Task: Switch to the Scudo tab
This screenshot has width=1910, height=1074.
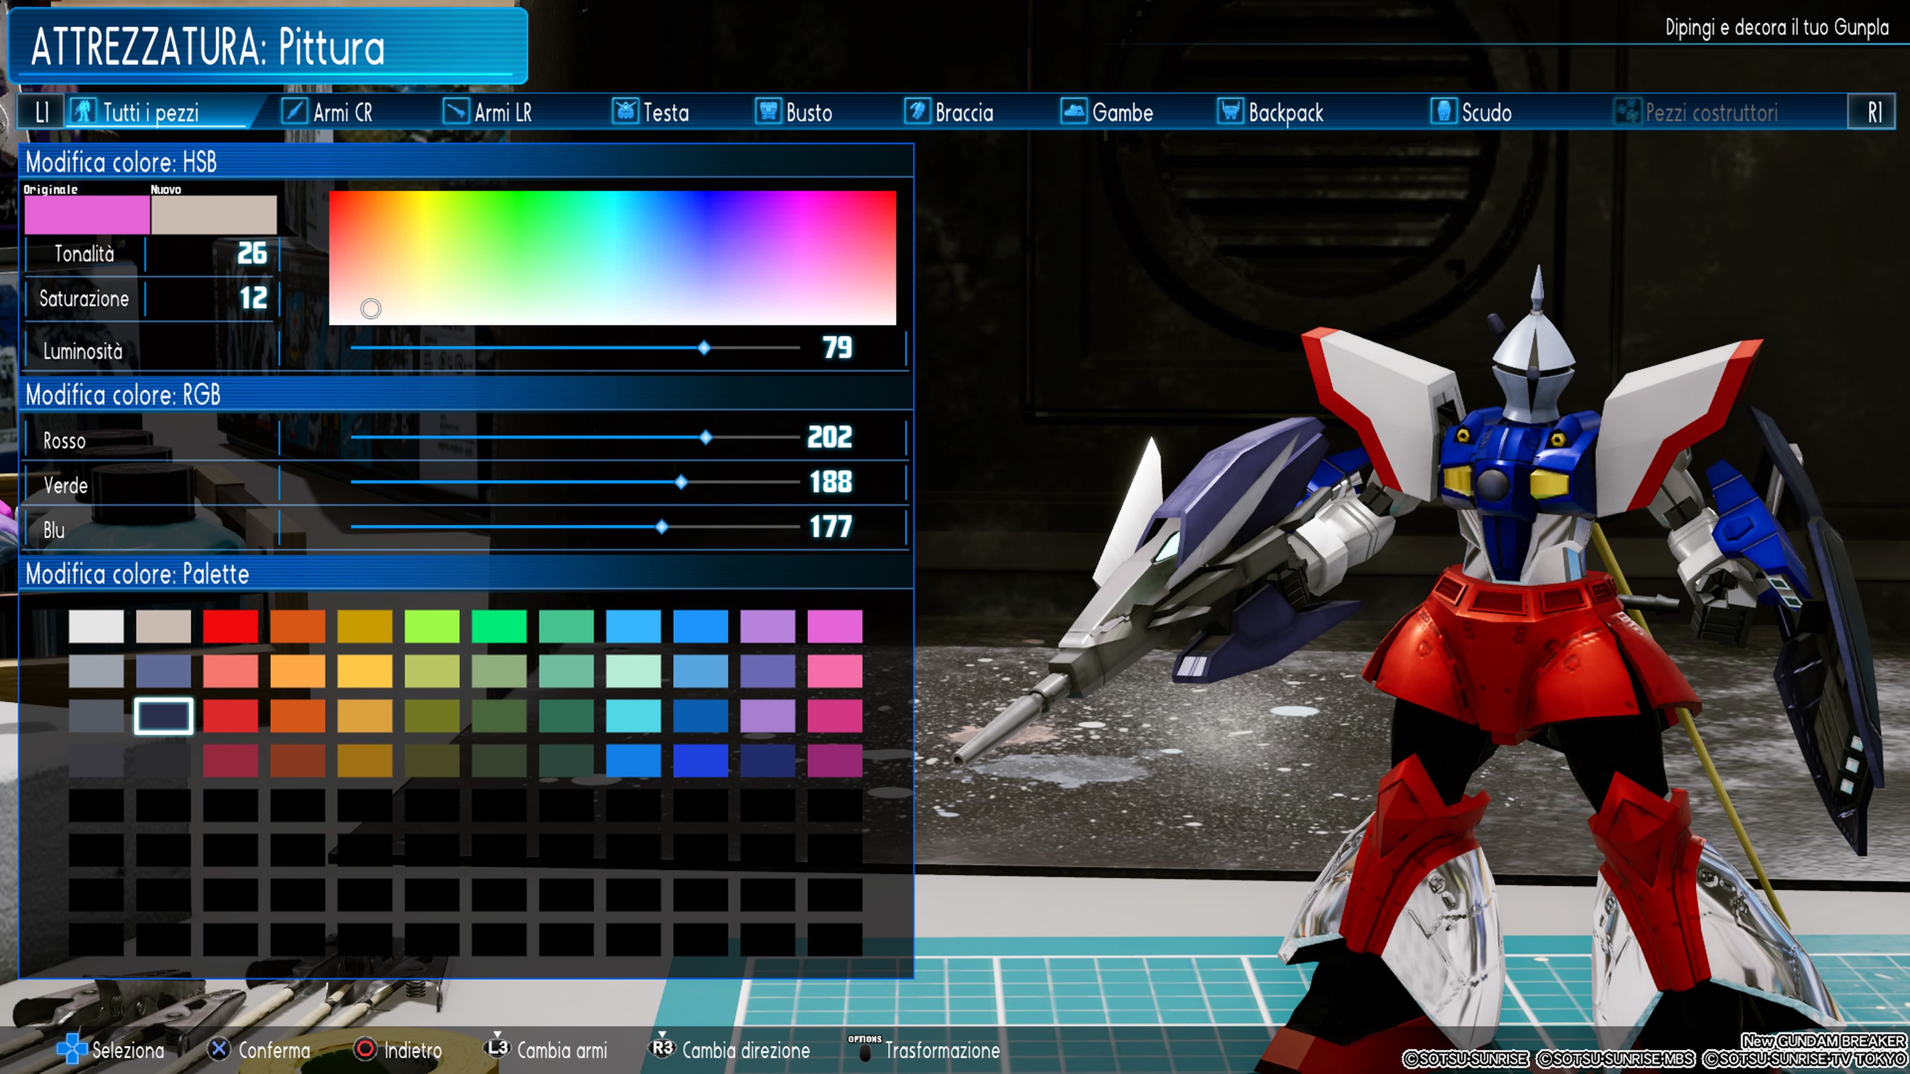Action: (x=1470, y=113)
